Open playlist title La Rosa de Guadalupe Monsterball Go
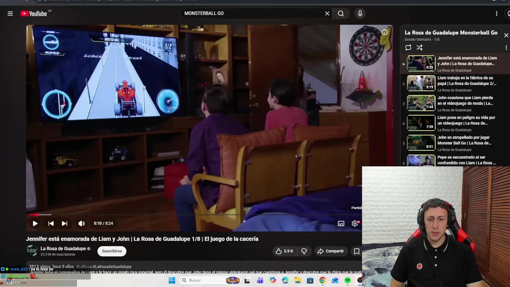 coord(451,33)
